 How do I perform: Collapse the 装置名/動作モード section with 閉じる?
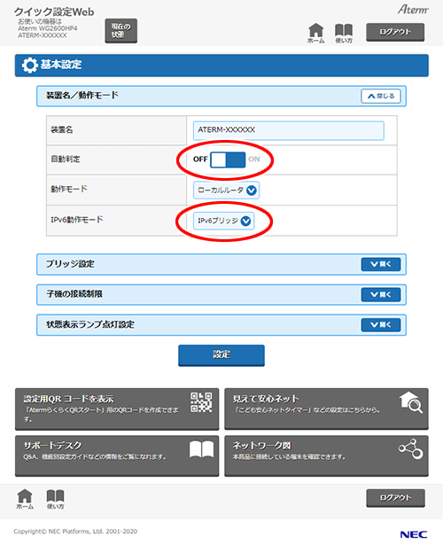(381, 96)
